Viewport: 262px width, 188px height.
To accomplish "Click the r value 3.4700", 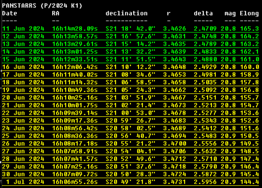I will pyautogui.click(x=174, y=143).
